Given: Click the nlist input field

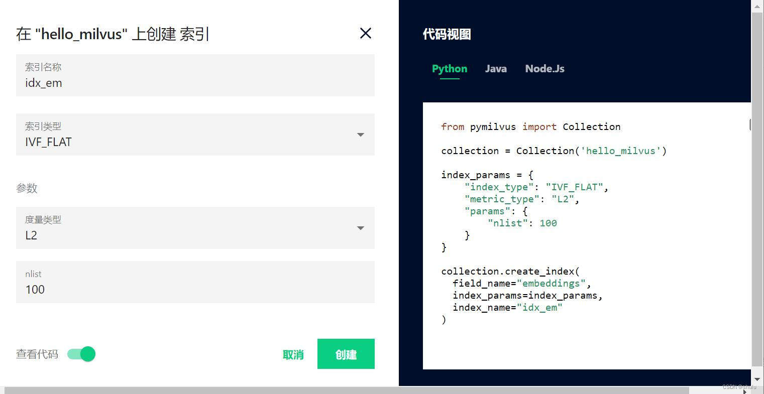Looking at the screenshot, I should pyautogui.click(x=195, y=282).
